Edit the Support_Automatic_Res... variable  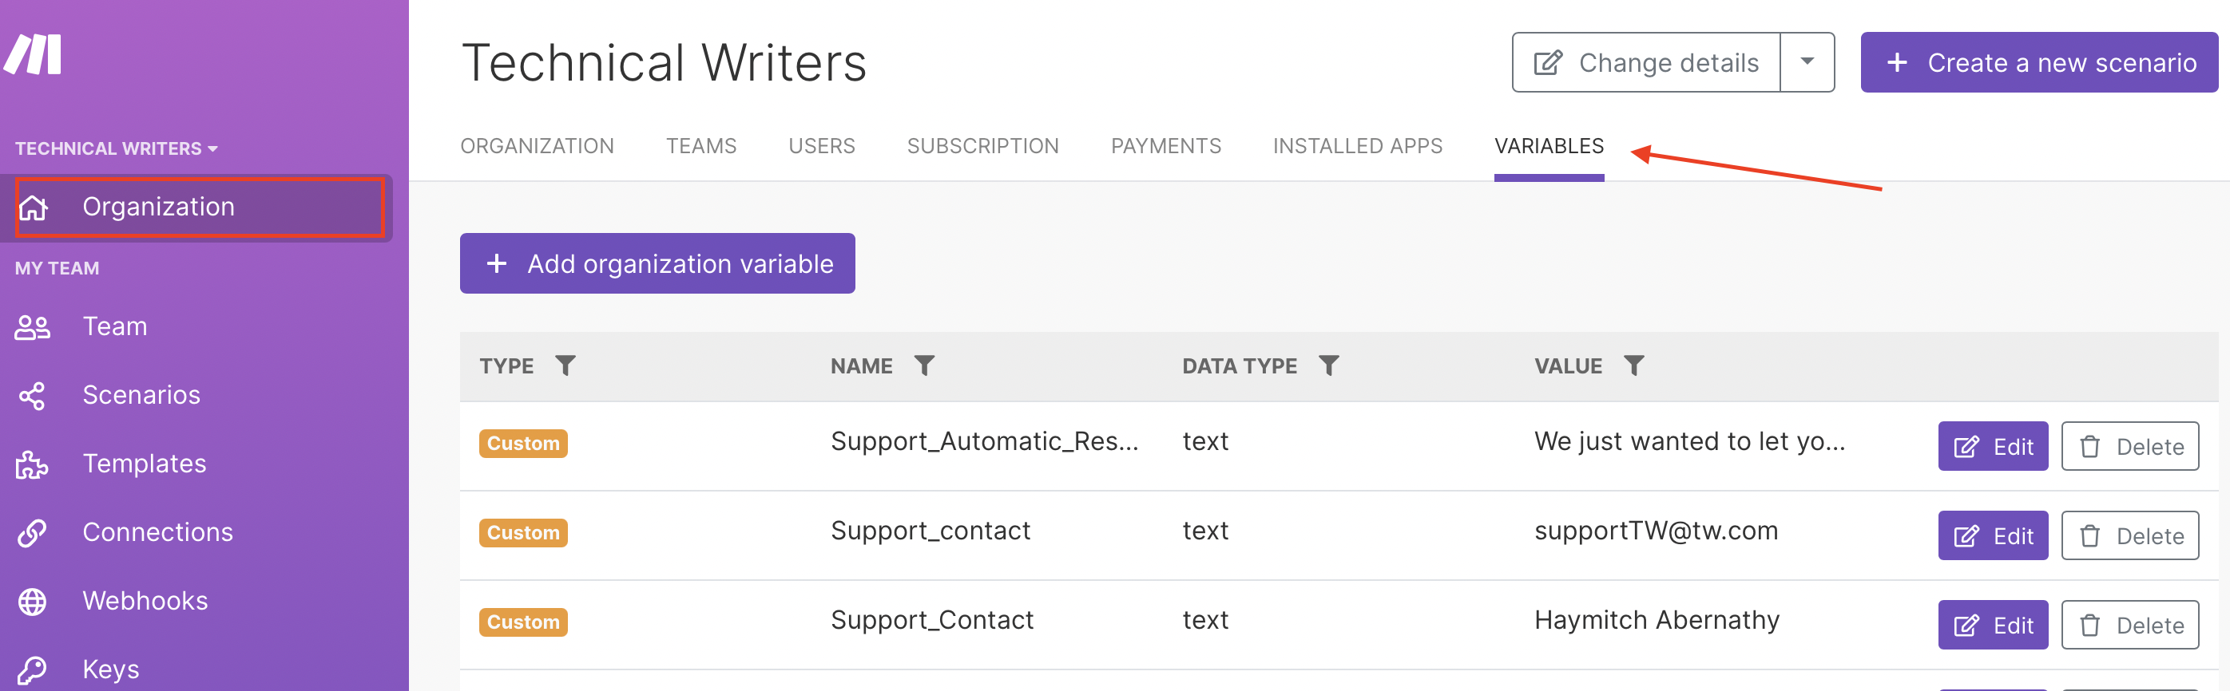[x=1993, y=446]
